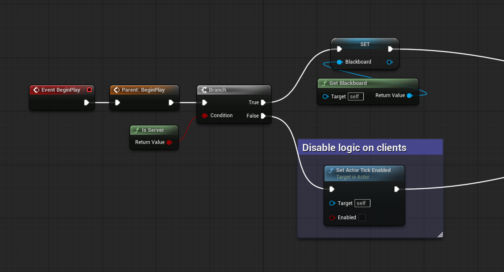Viewport: 504px width, 272px height.
Task: Select the Parent: BeginPlay node title
Action: (143, 90)
